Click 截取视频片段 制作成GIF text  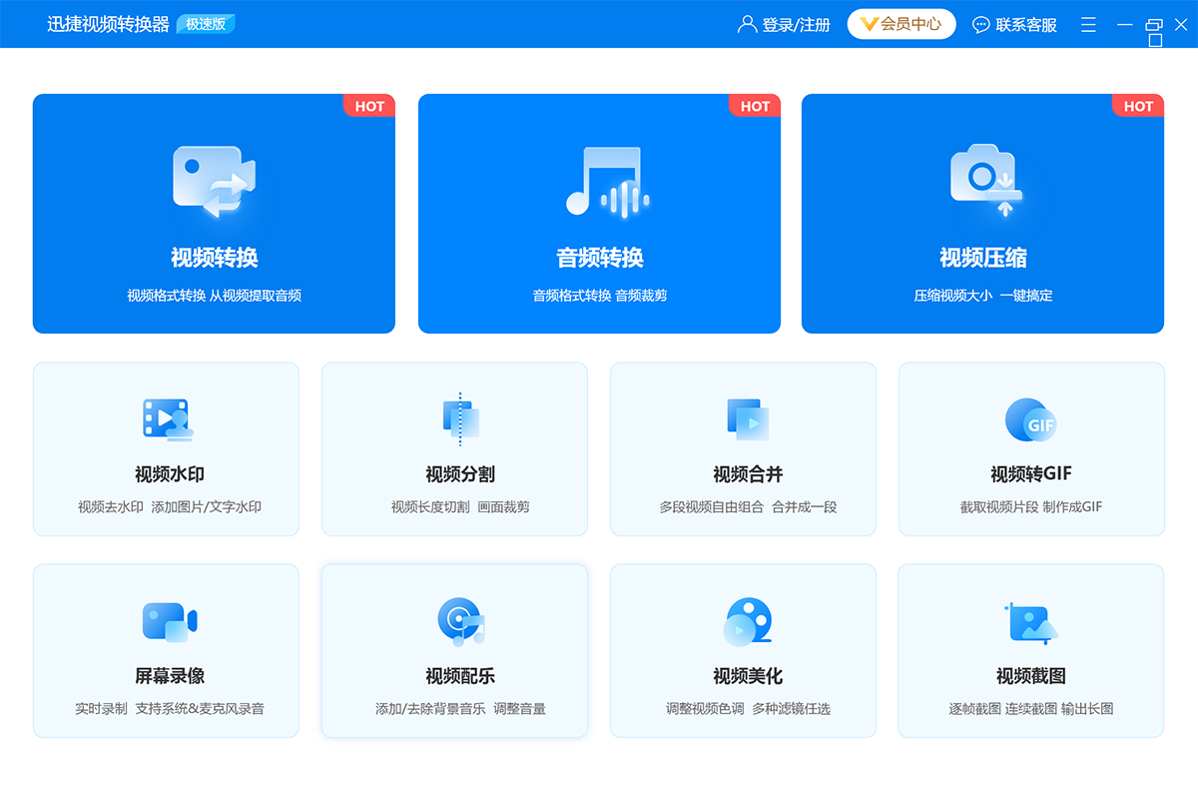click(1031, 507)
